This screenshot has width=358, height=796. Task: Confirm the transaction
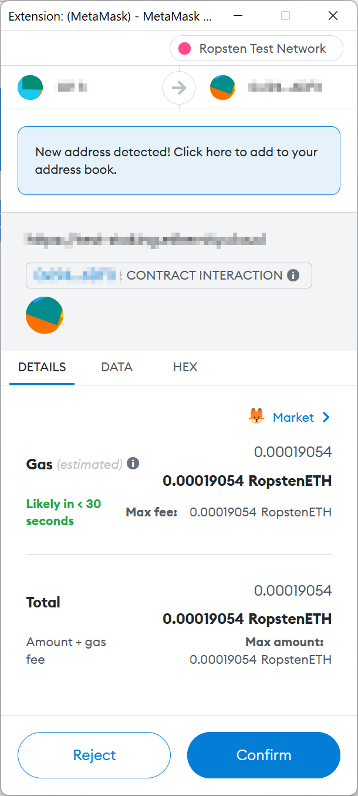click(264, 755)
